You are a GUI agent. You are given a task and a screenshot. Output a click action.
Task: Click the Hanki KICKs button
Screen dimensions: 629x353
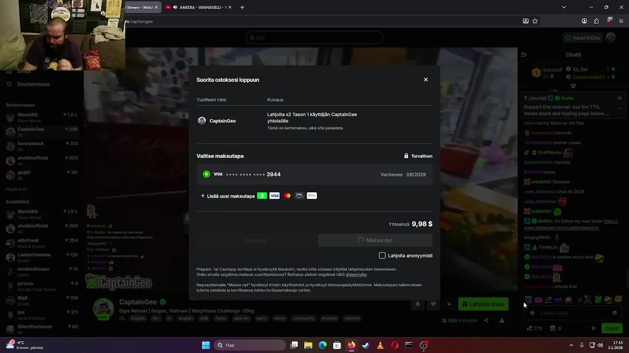(x=583, y=38)
